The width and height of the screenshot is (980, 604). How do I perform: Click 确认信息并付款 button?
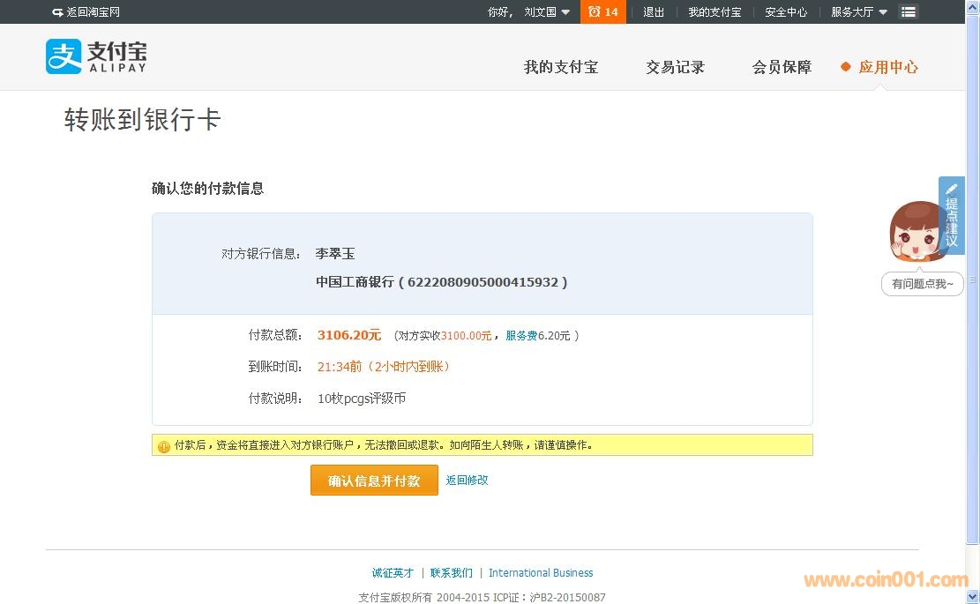coord(374,481)
